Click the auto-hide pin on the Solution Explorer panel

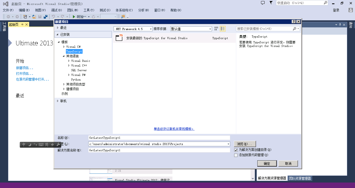pyautogui.click(x=340, y=25)
